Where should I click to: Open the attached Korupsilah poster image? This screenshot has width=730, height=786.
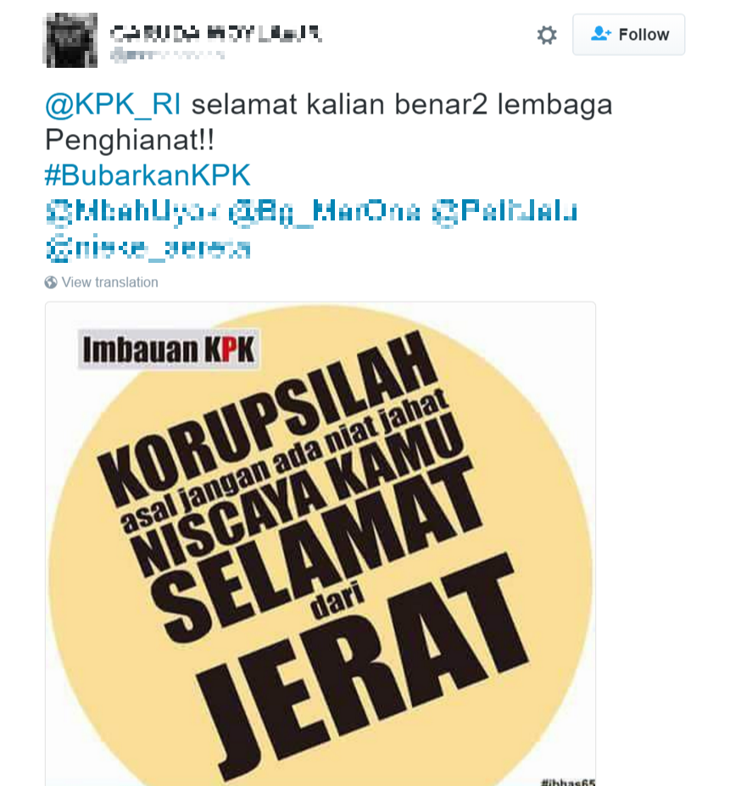(320, 544)
